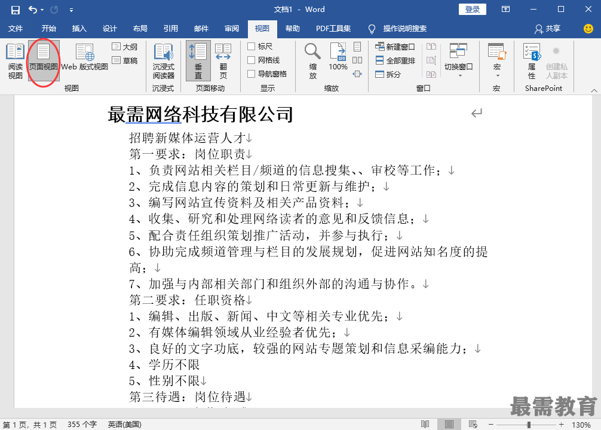Click the 英语(美国) language indicator

pyautogui.click(x=125, y=425)
